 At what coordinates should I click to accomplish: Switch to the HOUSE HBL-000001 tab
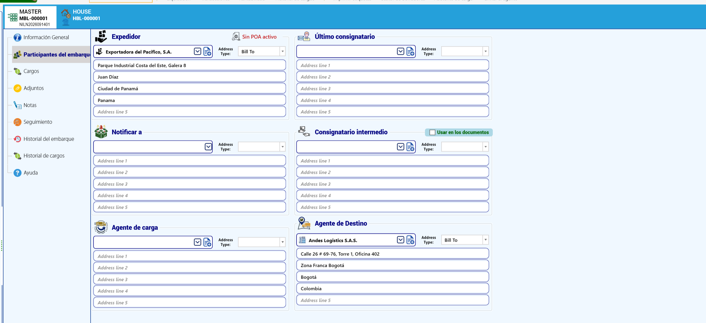[x=81, y=17]
